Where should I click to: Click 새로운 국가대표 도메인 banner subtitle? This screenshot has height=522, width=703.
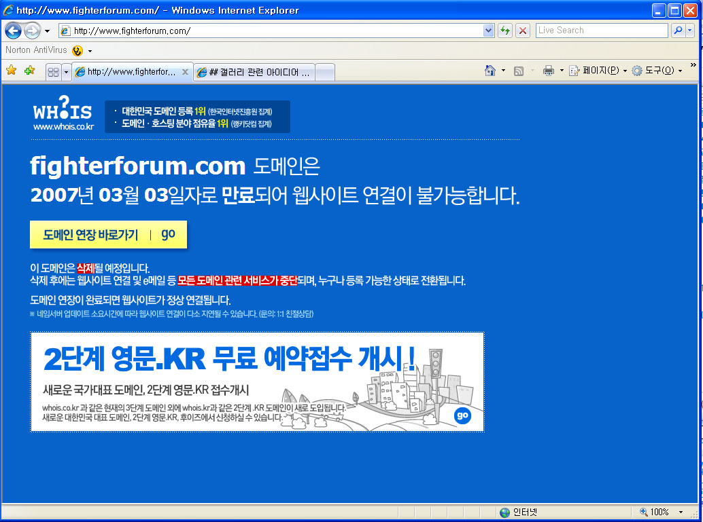click(x=145, y=390)
